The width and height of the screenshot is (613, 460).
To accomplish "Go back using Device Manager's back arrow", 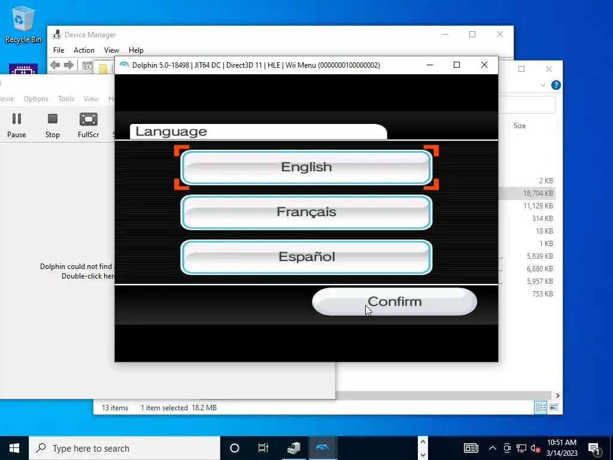I will 55,65.
